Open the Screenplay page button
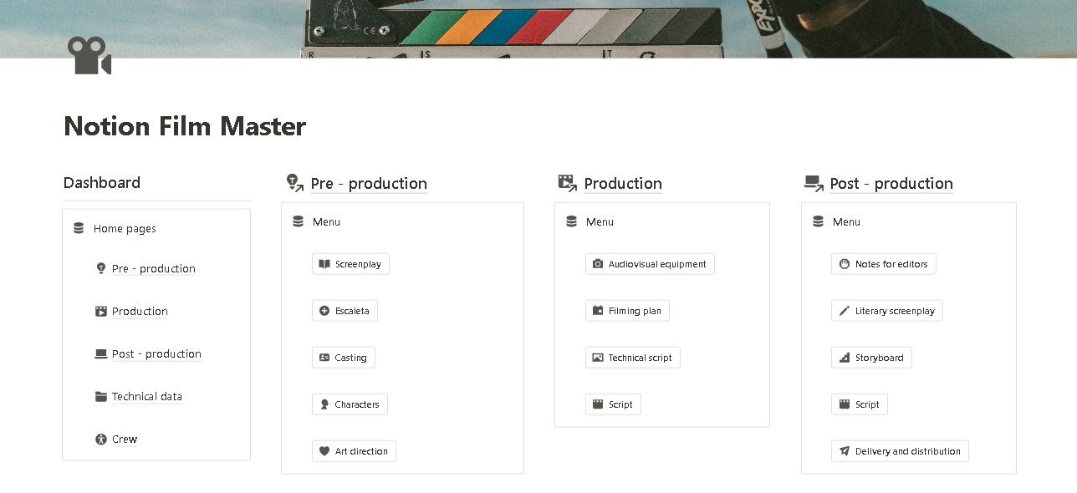This screenshot has height=493, width=1077. [x=350, y=264]
